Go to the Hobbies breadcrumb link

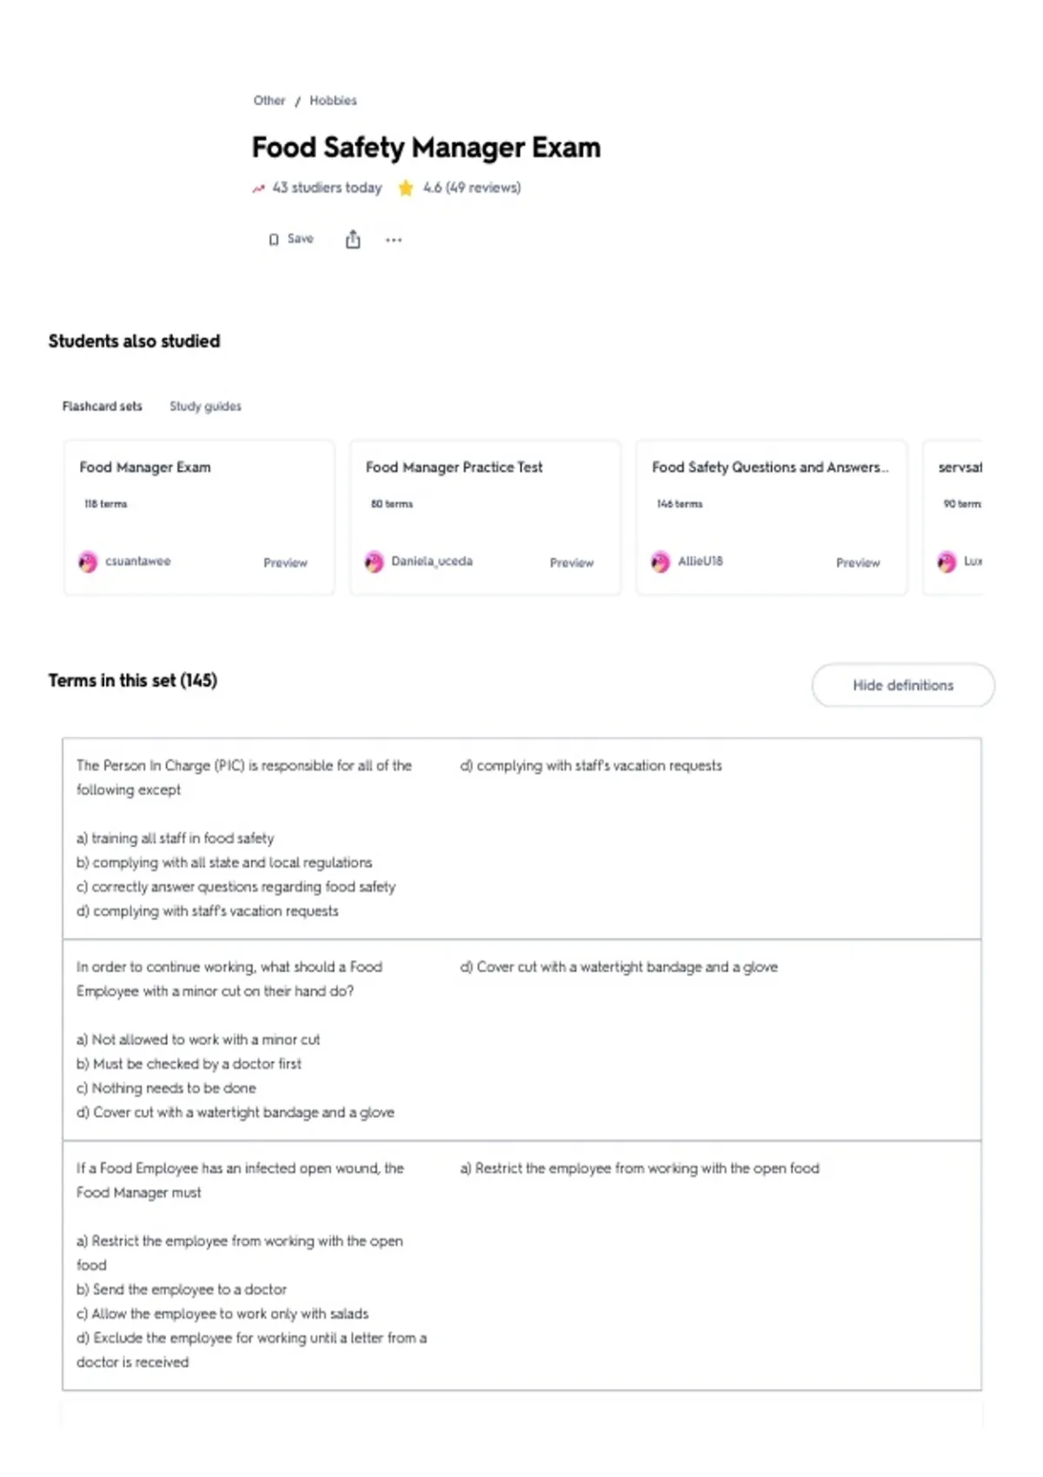333,101
